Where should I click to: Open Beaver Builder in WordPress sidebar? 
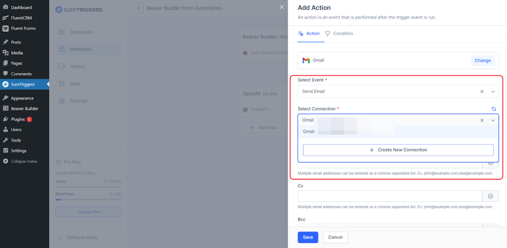(24, 108)
